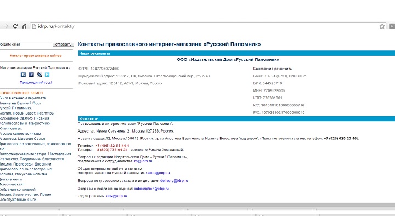Open the LiveJournal pencil icon

[x=39, y=75]
